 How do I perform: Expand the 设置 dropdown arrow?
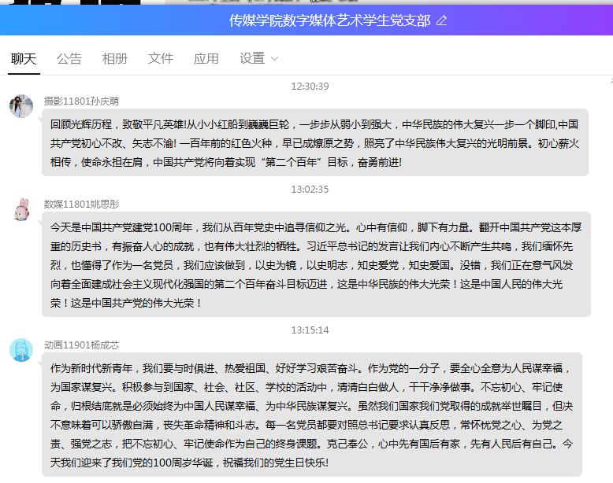[x=274, y=59]
